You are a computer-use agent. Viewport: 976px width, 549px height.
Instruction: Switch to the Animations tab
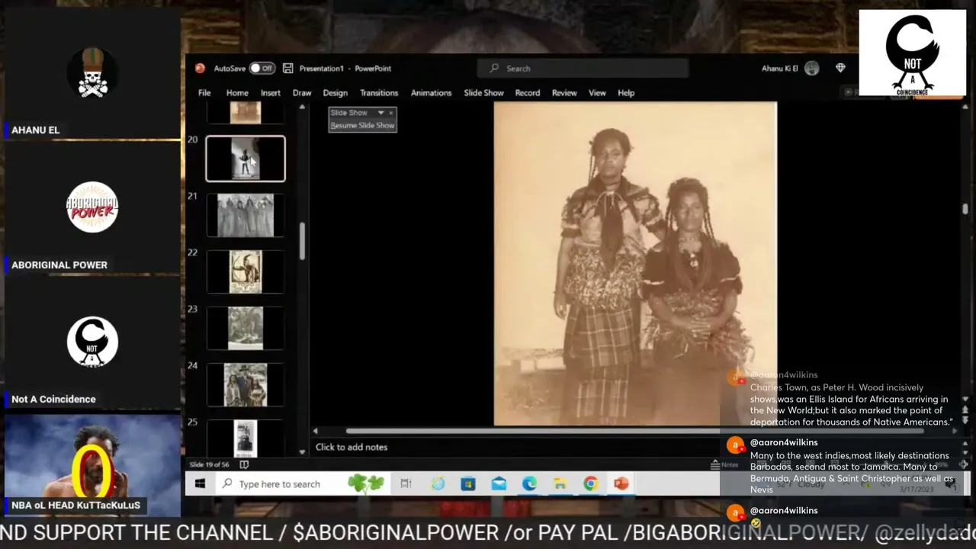click(432, 93)
